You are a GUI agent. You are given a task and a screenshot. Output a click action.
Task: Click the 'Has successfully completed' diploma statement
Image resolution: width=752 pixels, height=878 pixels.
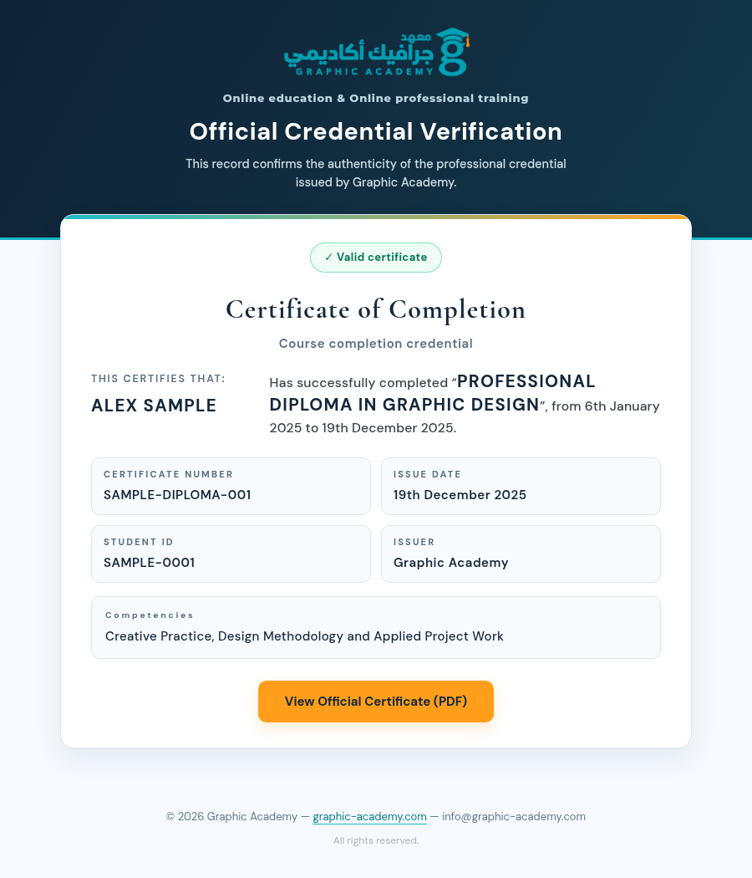(x=465, y=404)
